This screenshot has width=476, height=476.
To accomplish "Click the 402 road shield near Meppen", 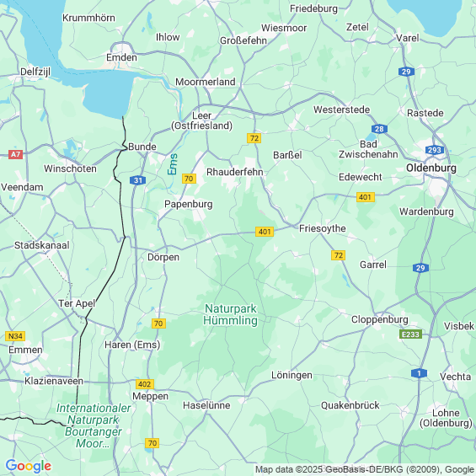I will coord(145,384).
